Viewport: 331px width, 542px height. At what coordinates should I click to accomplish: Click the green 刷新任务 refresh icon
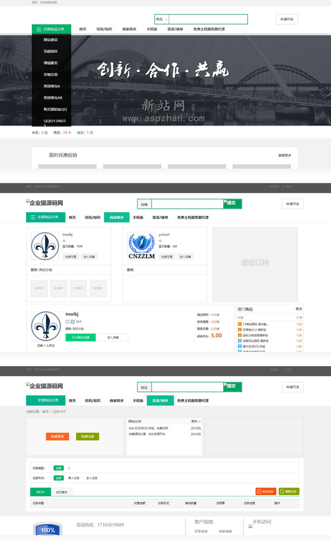(x=289, y=491)
